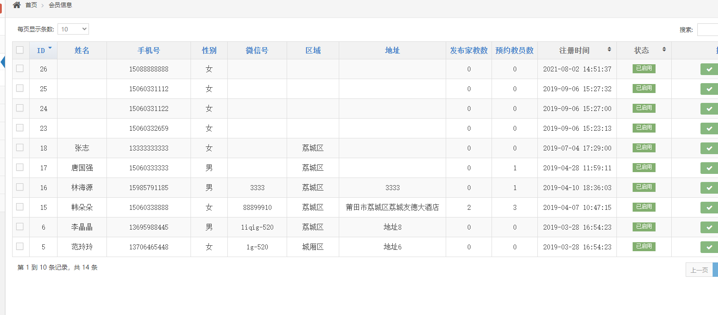Click green checkmark button for ID 26
Viewport: 718px width, 315px height.
(x=709, y=69)
